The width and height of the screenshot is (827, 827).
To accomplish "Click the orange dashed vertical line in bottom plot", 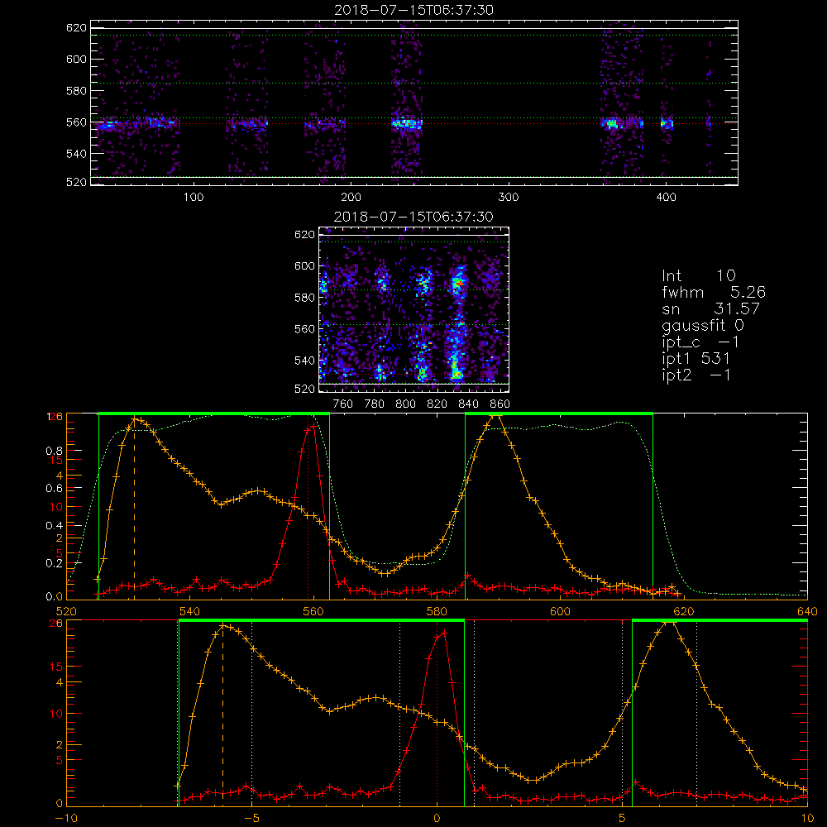I will pyautogui.click(x=222, y=715).
